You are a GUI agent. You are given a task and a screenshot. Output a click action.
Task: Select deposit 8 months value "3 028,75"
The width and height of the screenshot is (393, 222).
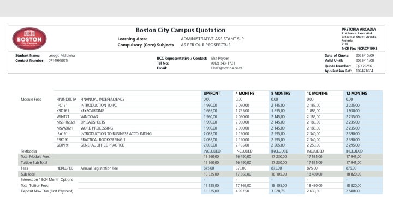pyautogui.click(x=278, y=191)
